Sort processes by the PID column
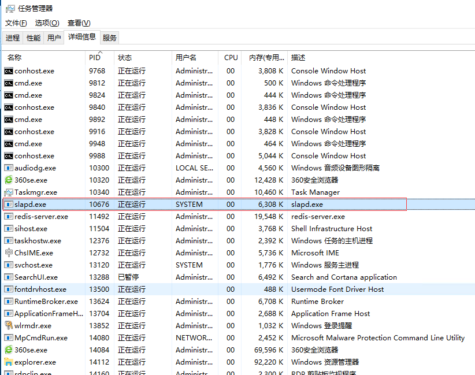 pyautogui.click(x=95, y=57)
